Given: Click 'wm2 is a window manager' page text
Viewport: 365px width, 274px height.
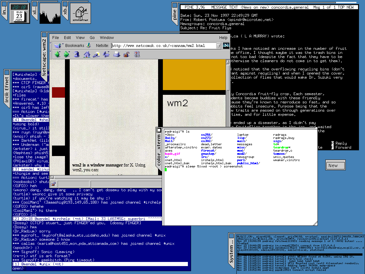Looking at the screenshot, I should (97, 165).
